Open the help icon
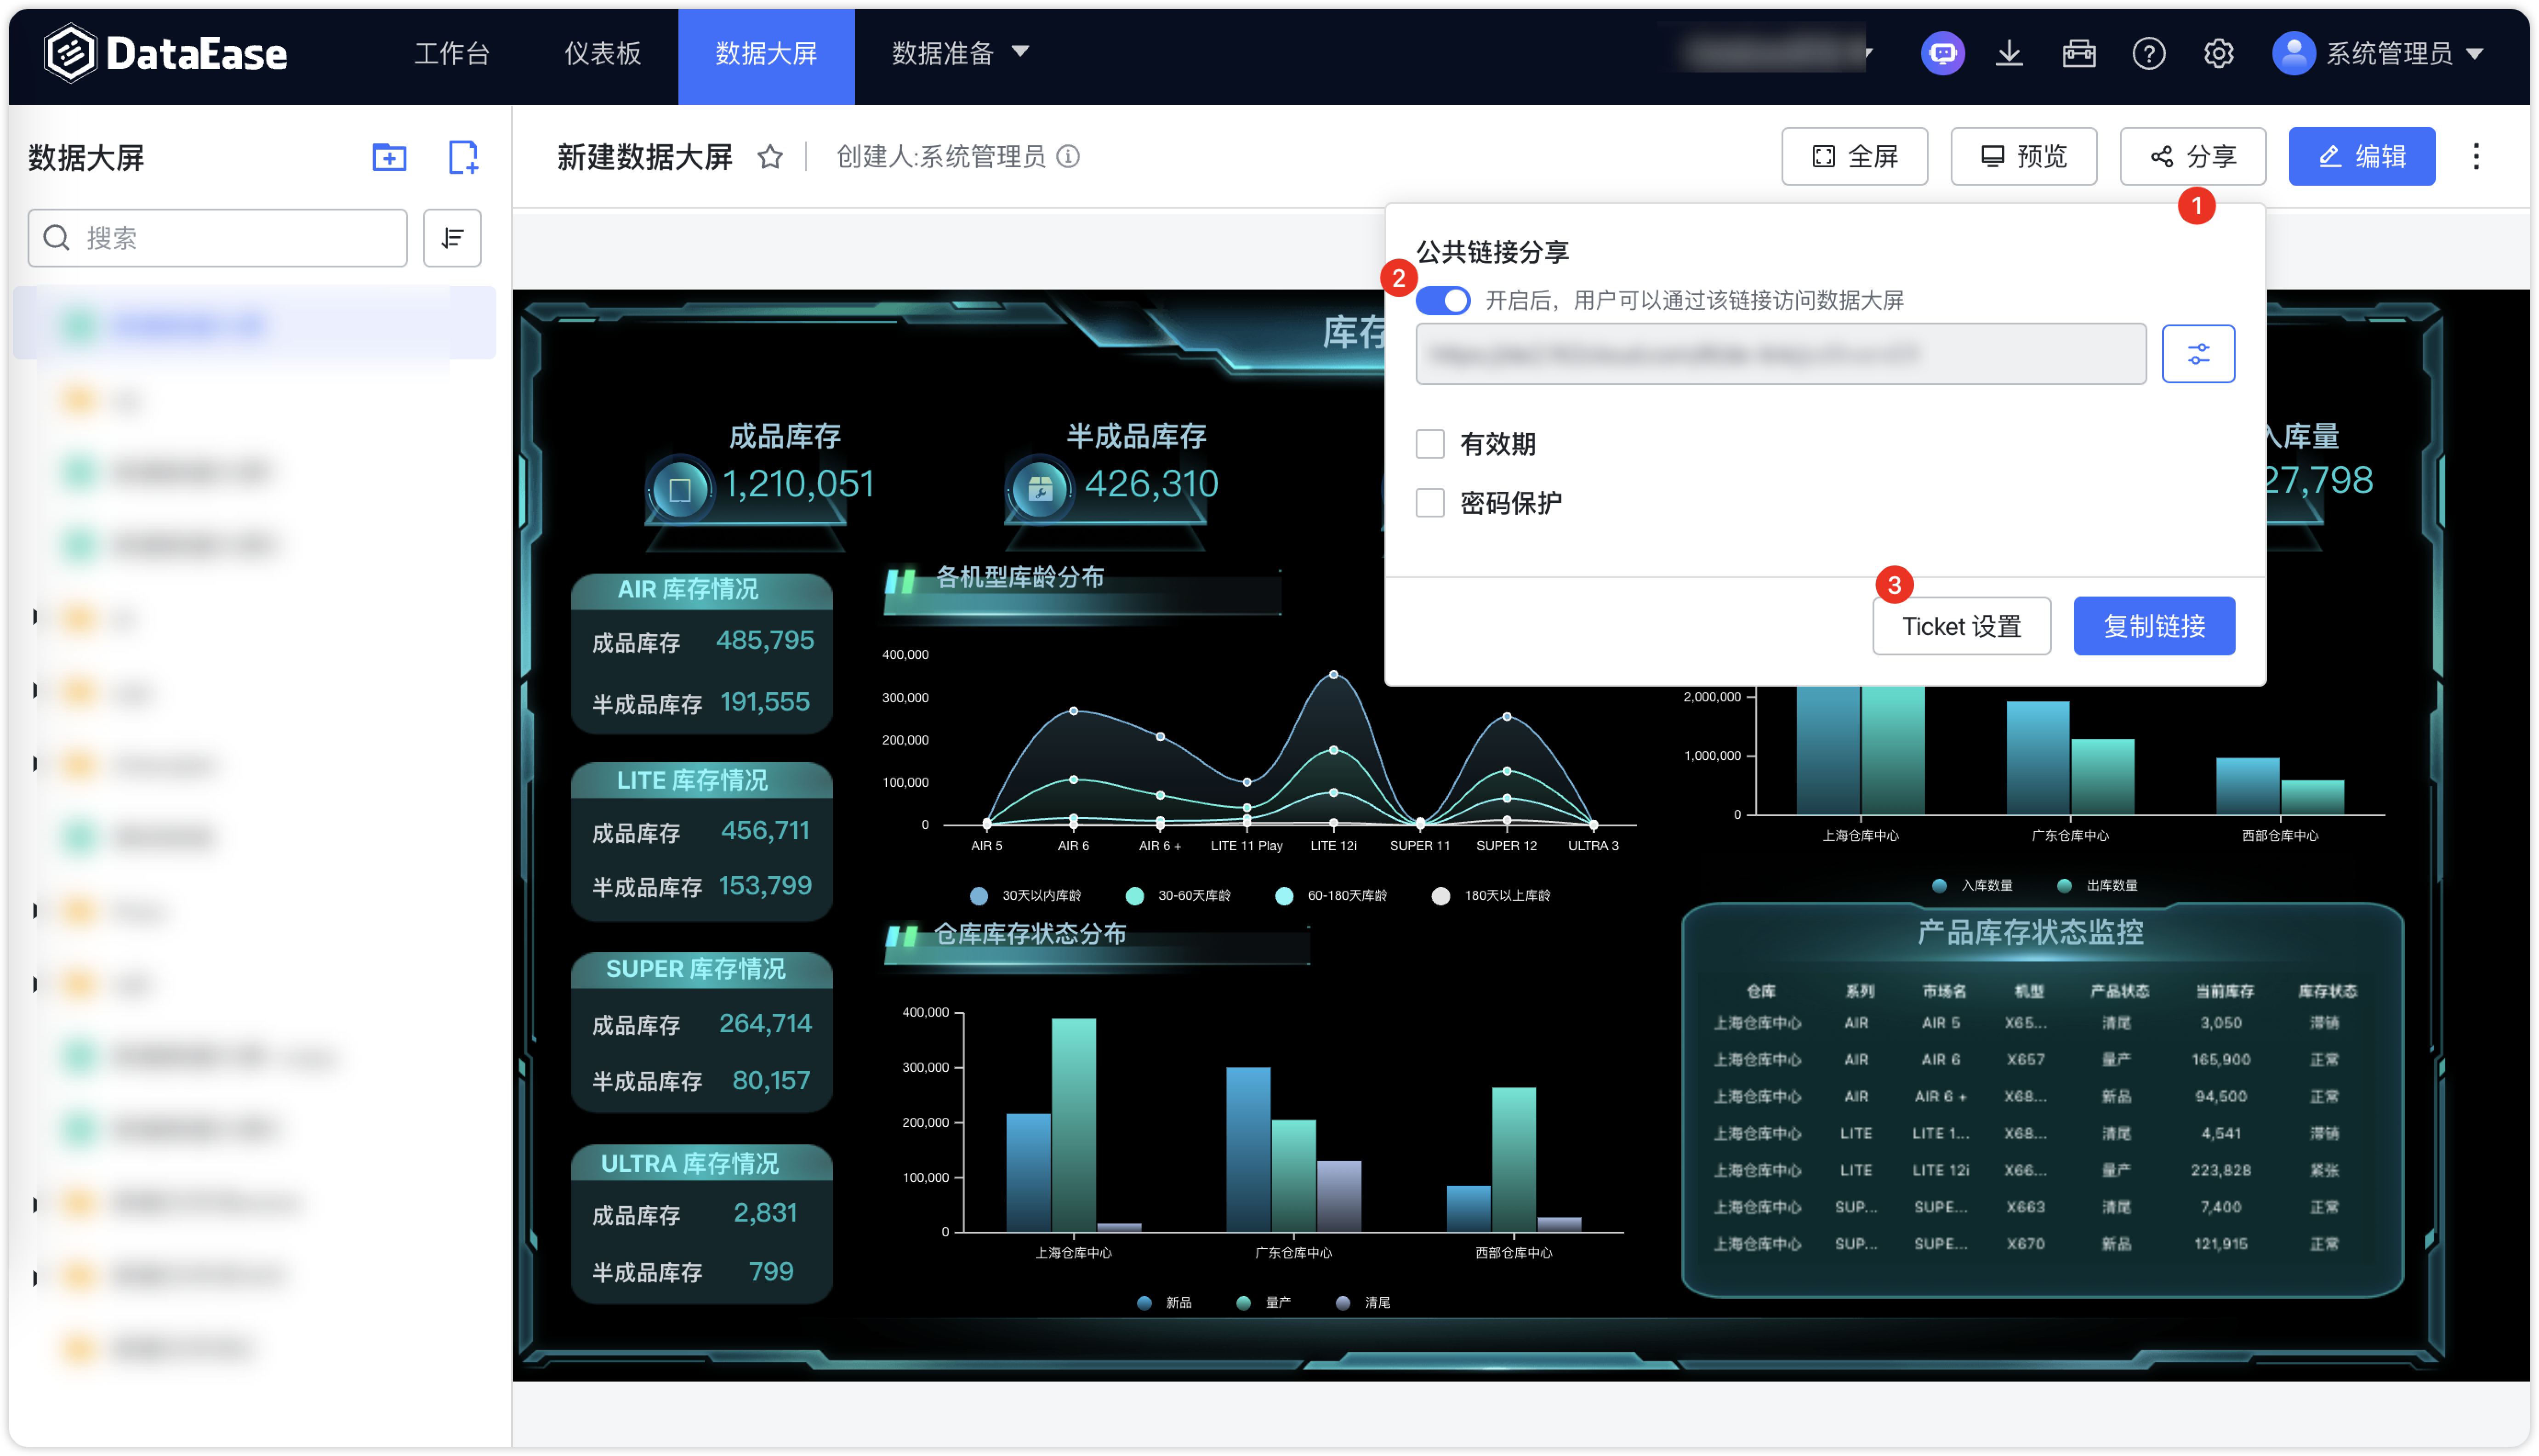 pos(2148,54)
